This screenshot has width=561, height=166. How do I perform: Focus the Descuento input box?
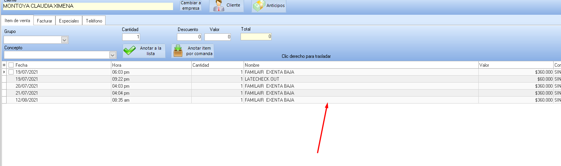tap(189, 37)
